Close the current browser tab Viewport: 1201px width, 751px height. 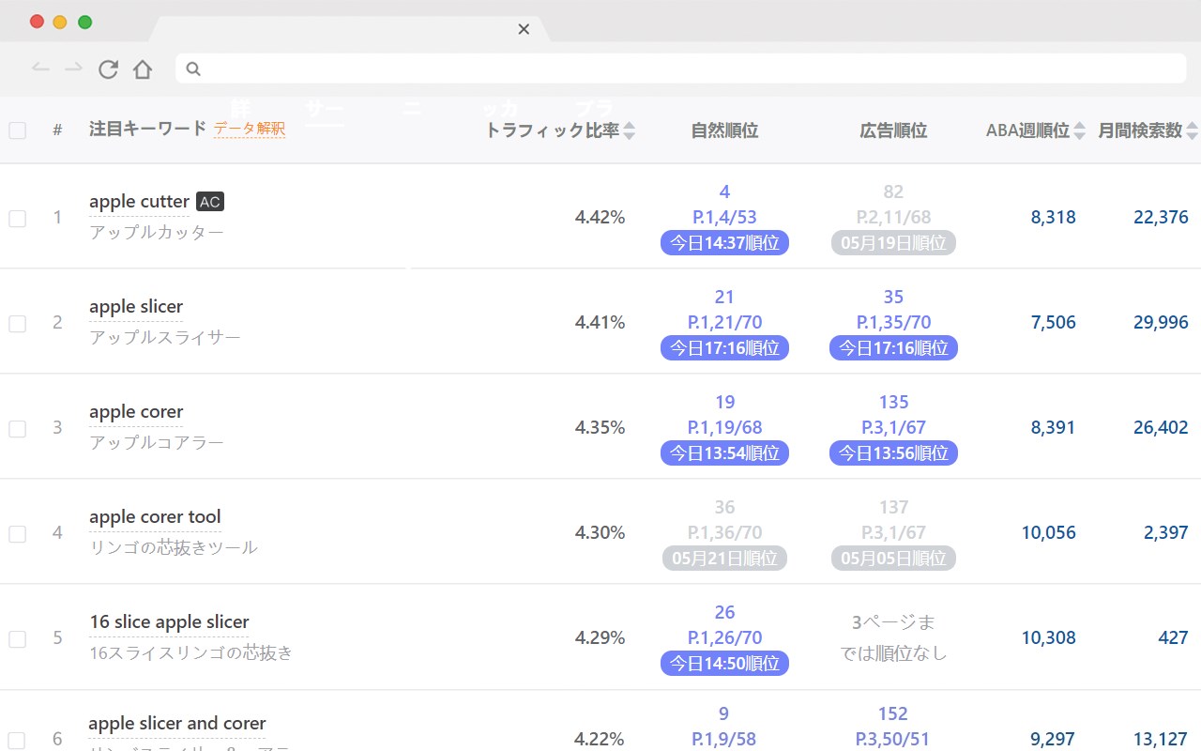(x=524, y=29)
